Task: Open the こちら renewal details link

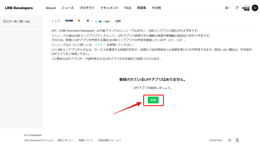Action: point(99,45)
